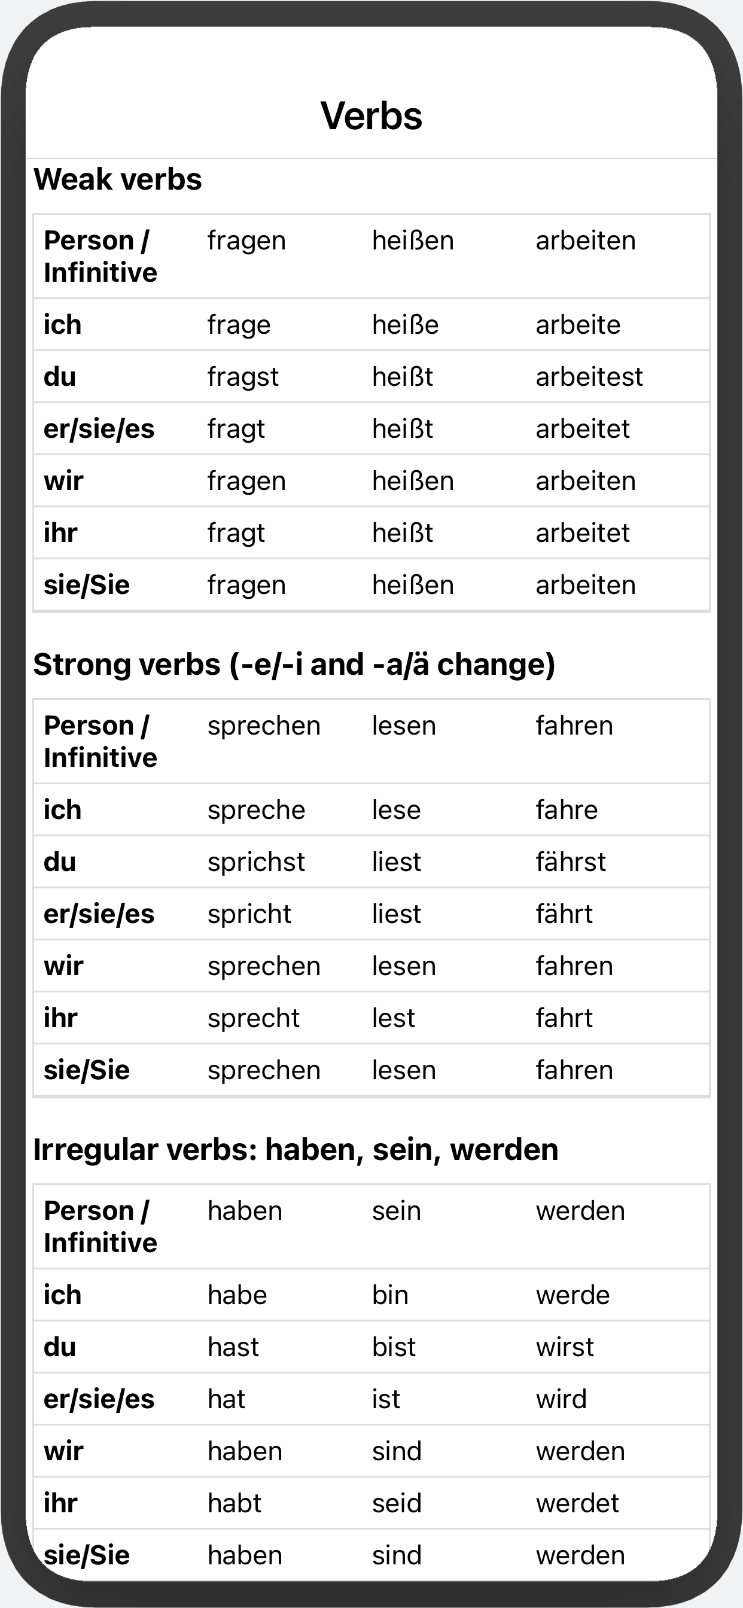Select the Irregular verbs section heading
Screen dimensions: 743x1608
(x=296, y=1149)
